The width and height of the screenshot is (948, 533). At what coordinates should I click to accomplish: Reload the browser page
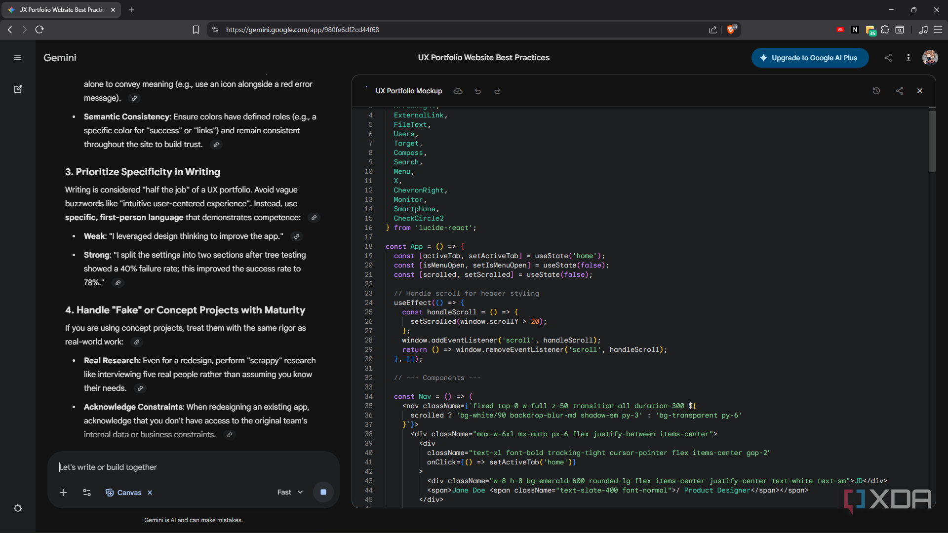(x=39, y=30)
